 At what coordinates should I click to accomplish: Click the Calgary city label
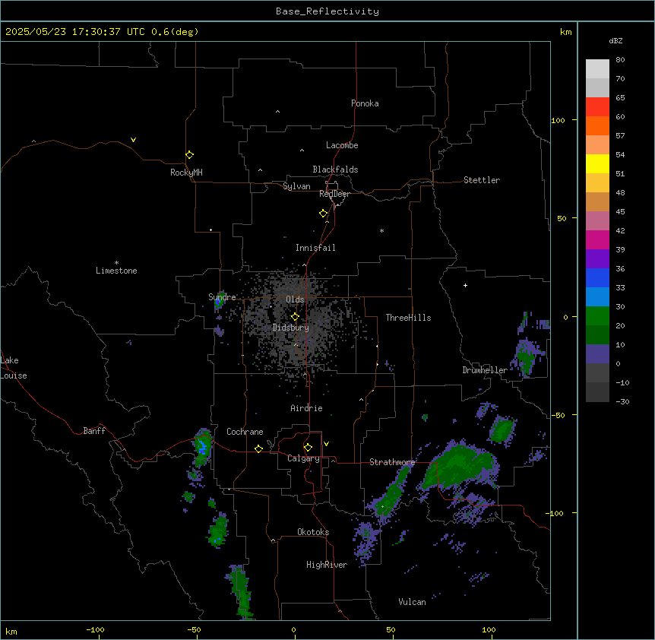point(304,458)
